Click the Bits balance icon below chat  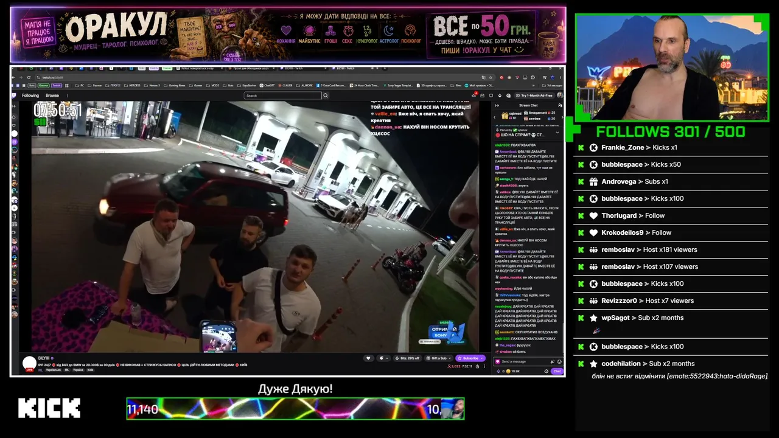coord(498,371)
